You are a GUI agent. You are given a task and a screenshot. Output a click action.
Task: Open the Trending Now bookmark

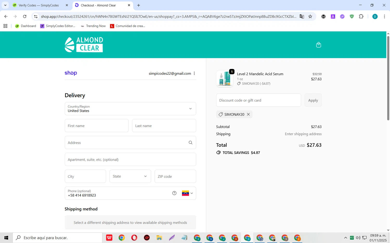(x=93, y=26)
